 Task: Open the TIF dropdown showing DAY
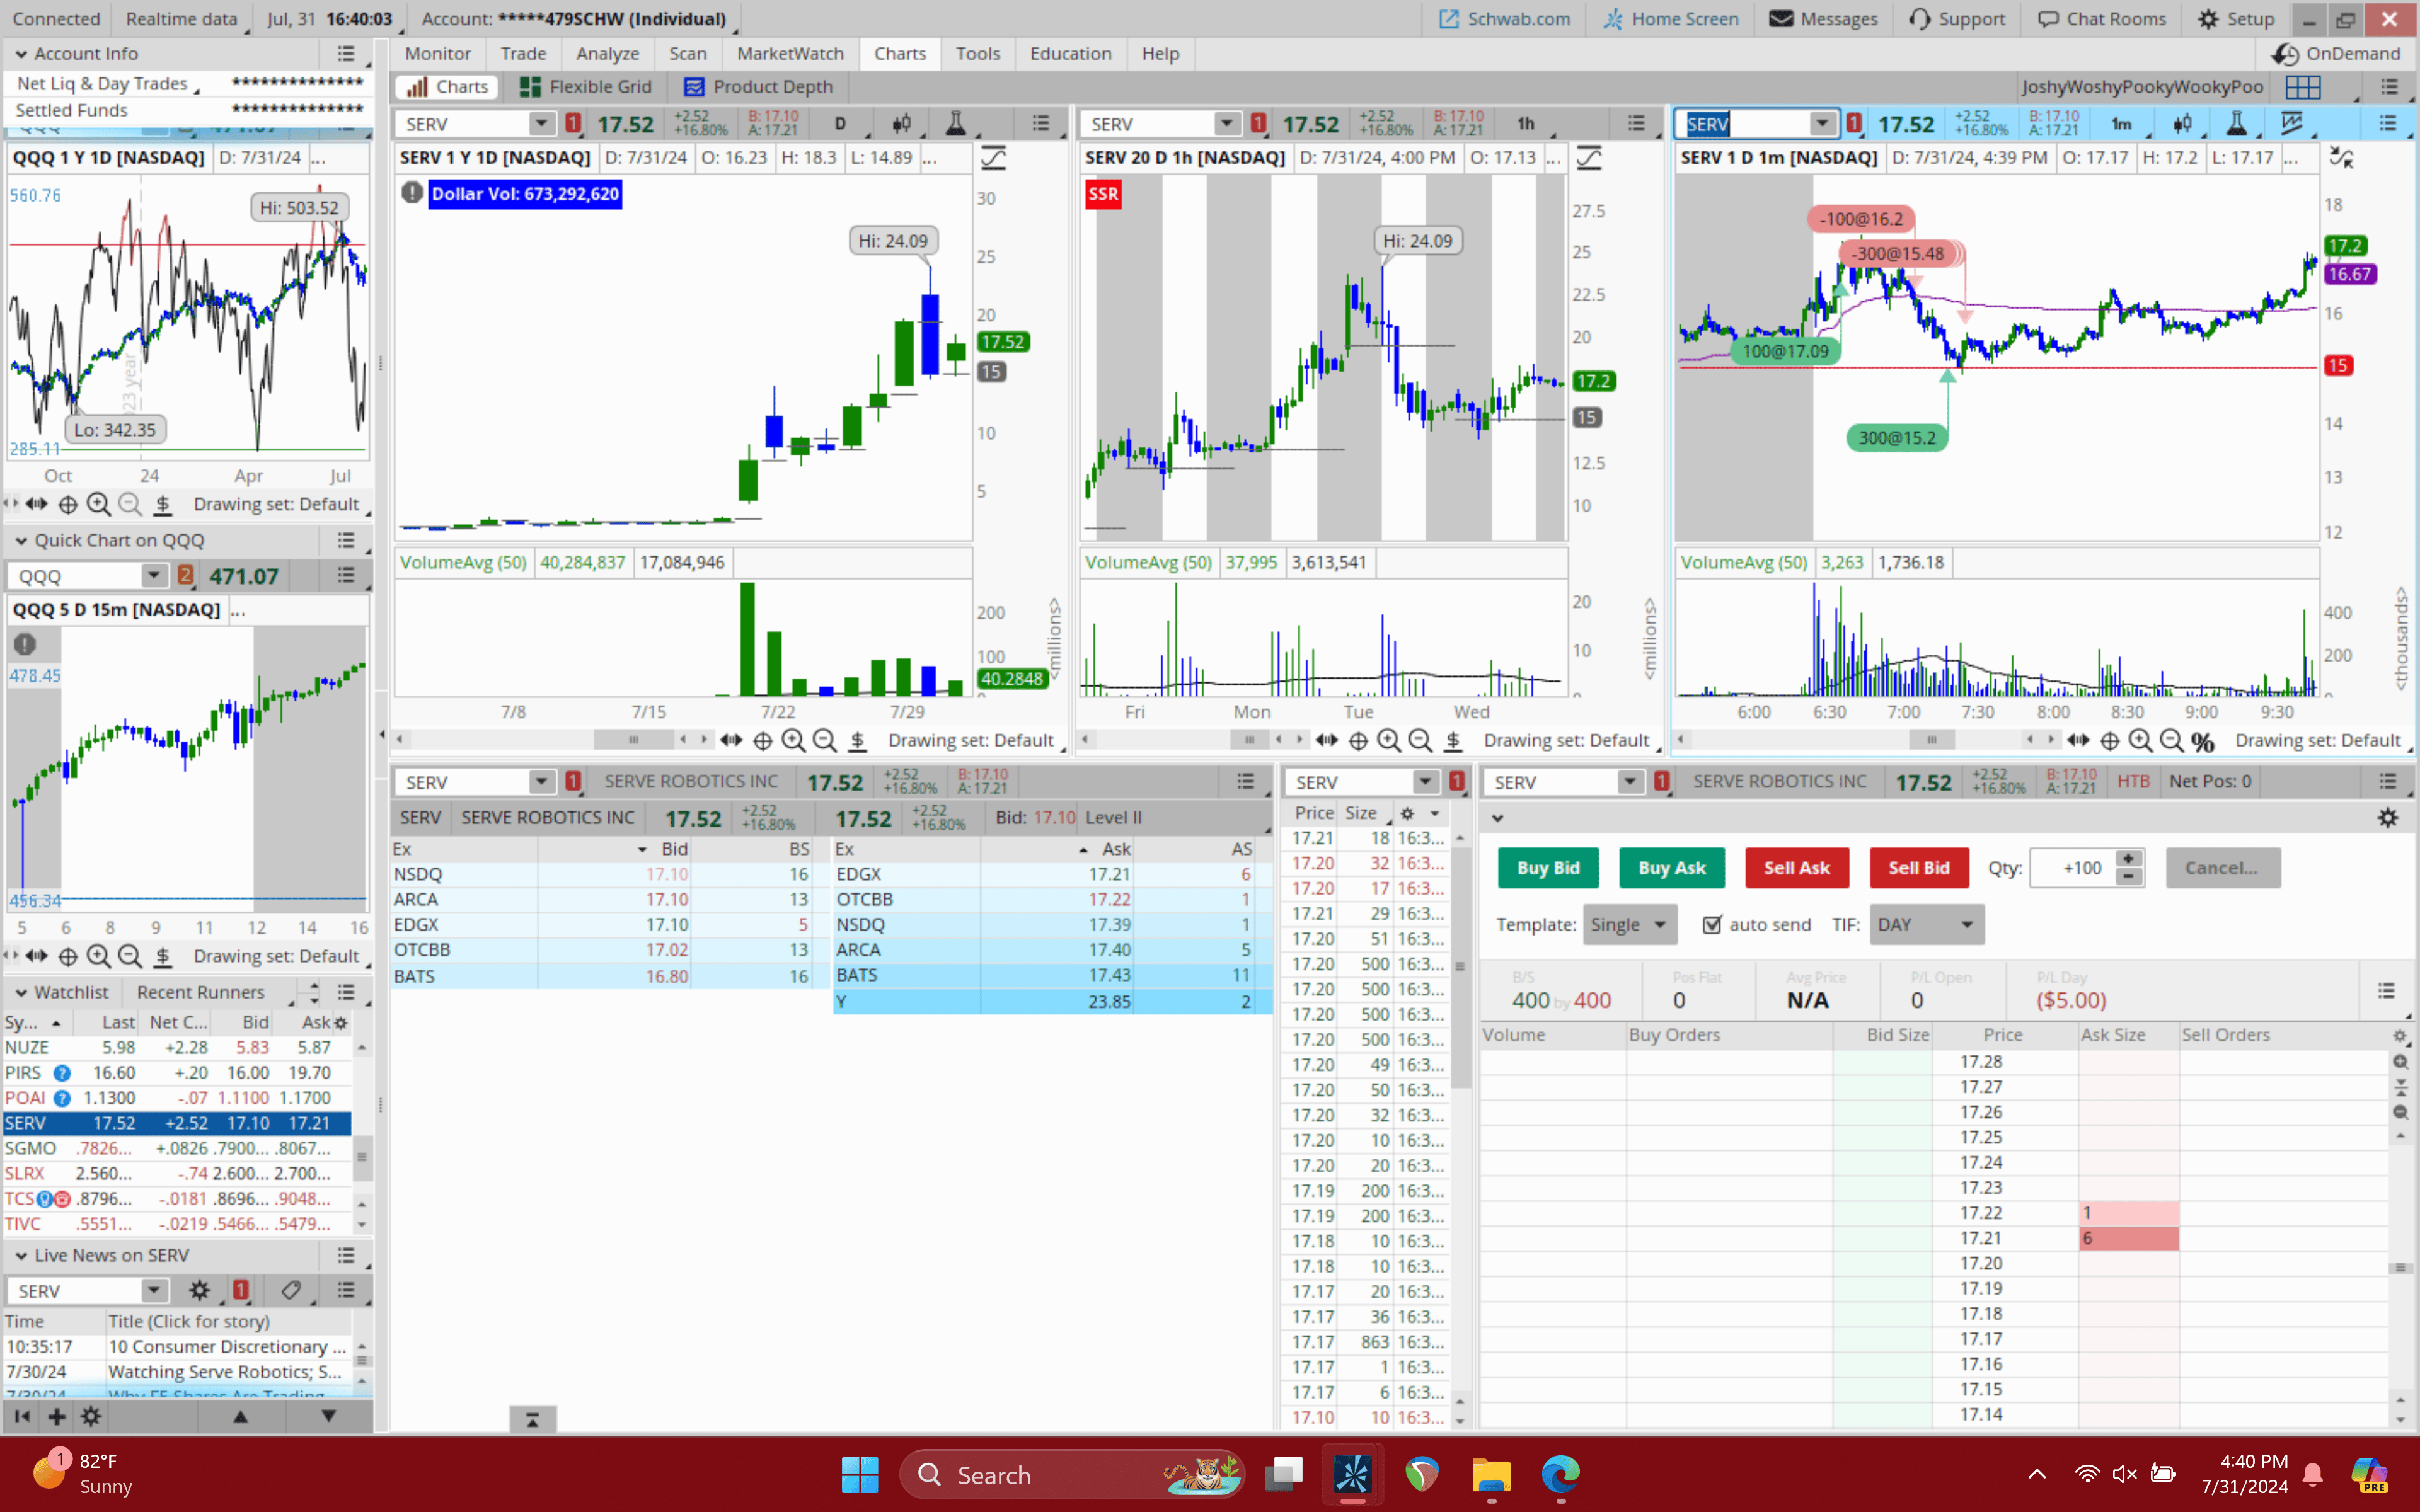1926,924
